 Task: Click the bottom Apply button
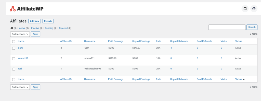pyautogui.click(x=35, y=87)
